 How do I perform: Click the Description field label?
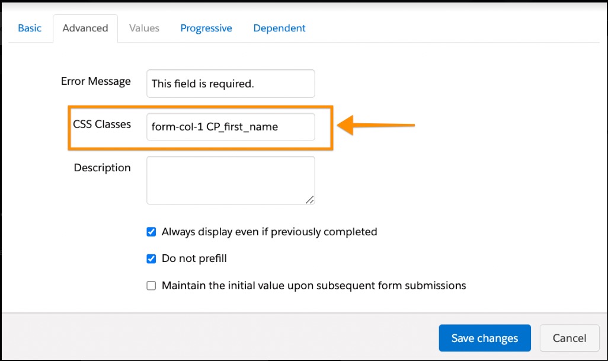click(x=102, y=168)
